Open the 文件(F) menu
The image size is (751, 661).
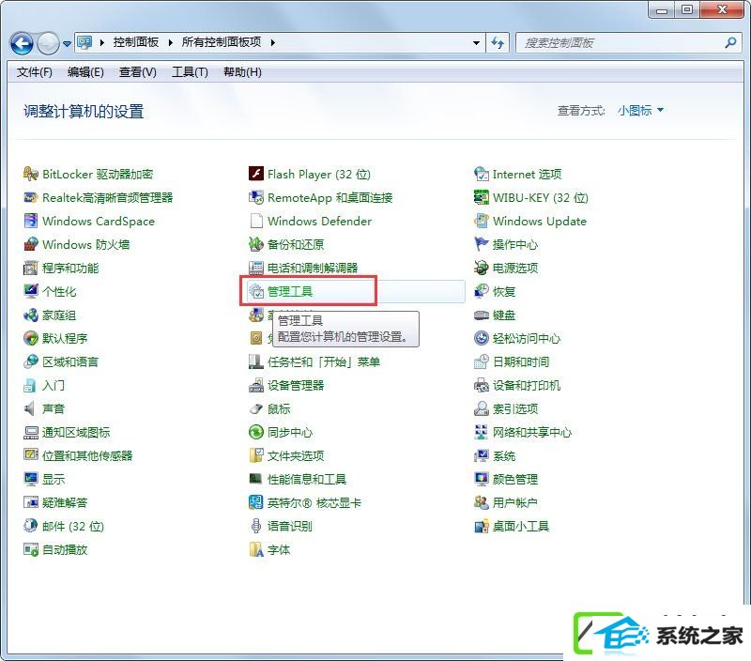[x=34, y=72]
